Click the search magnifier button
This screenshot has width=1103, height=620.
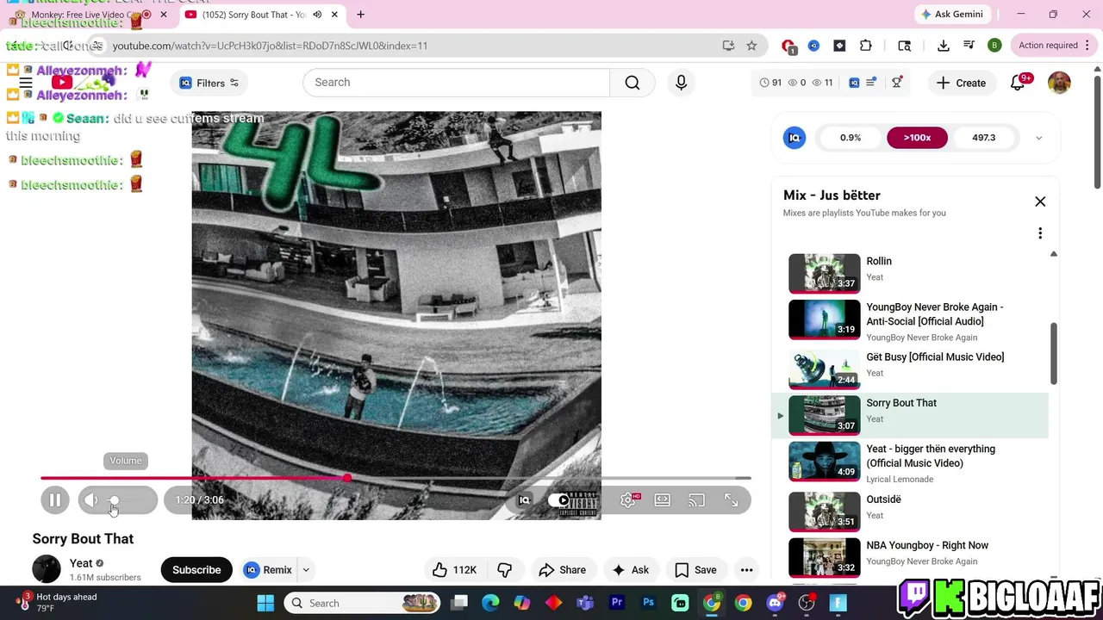pyautogui.click(x=633, y=83)
